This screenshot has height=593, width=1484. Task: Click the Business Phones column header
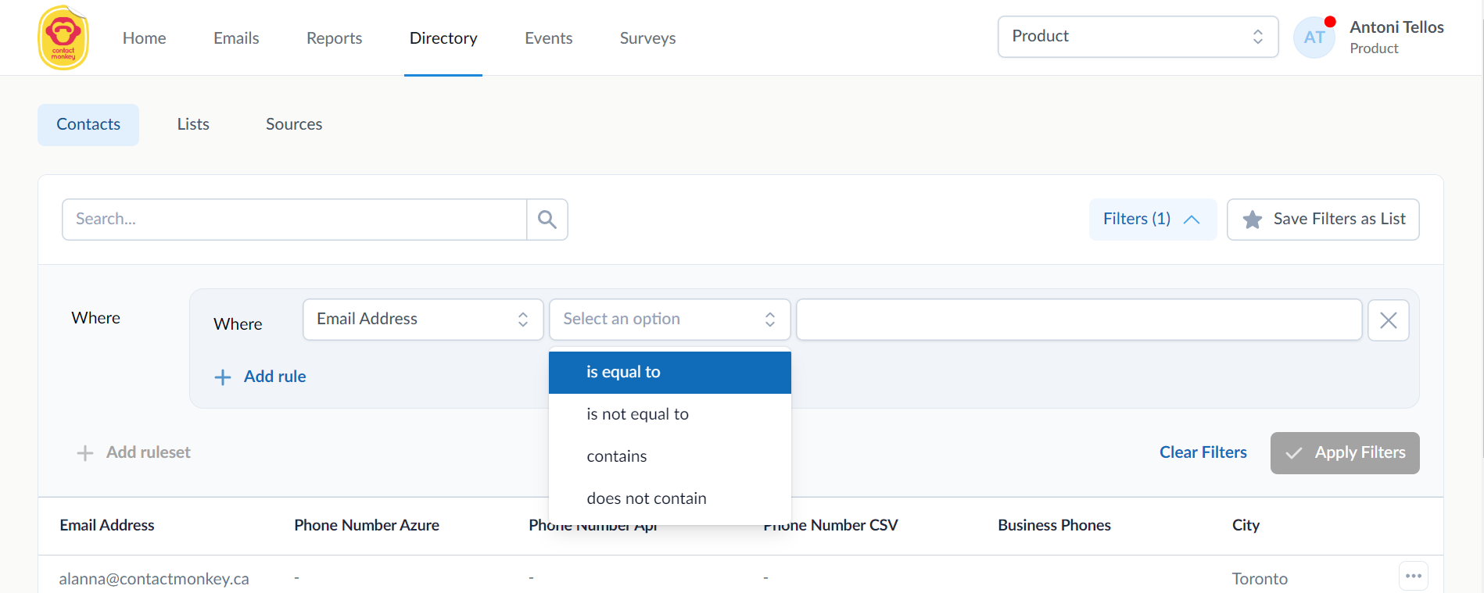(1054, 526)
